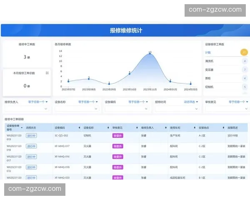
Task: Click the yellow 计数 total badge
Action: (x=244, y=52)
